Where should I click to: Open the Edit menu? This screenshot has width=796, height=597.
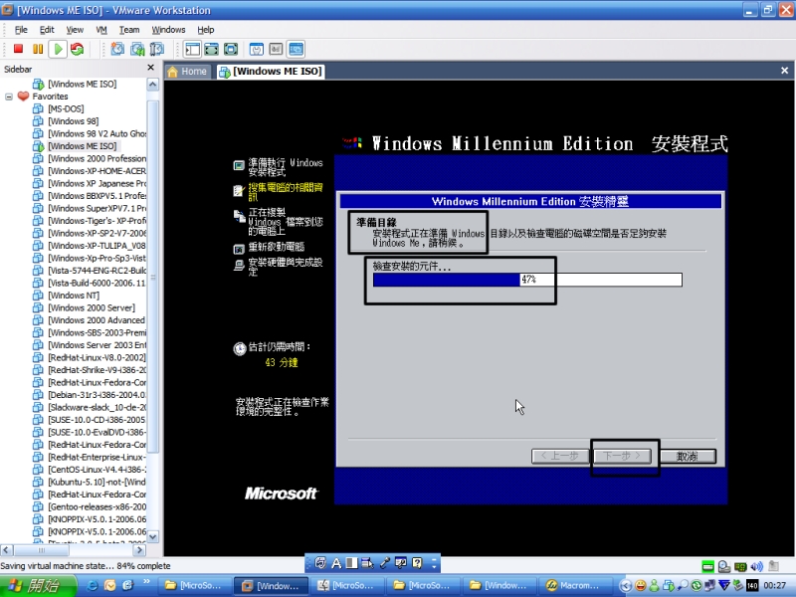click(x=47, y=30)
